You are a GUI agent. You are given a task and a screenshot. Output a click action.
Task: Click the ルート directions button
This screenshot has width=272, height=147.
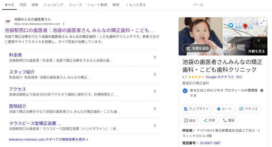tap(224, 109)
